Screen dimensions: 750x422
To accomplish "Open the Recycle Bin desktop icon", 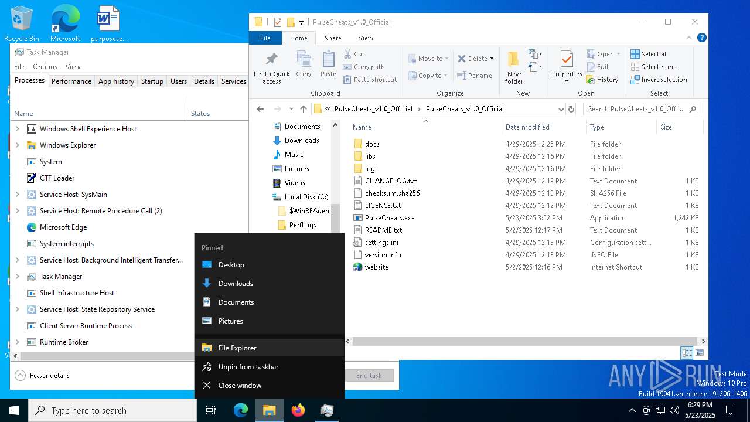I will (22, 25).
